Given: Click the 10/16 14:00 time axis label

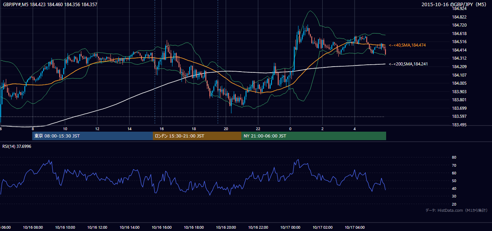Looking at the screenshot, I should (x=129, y=228).
